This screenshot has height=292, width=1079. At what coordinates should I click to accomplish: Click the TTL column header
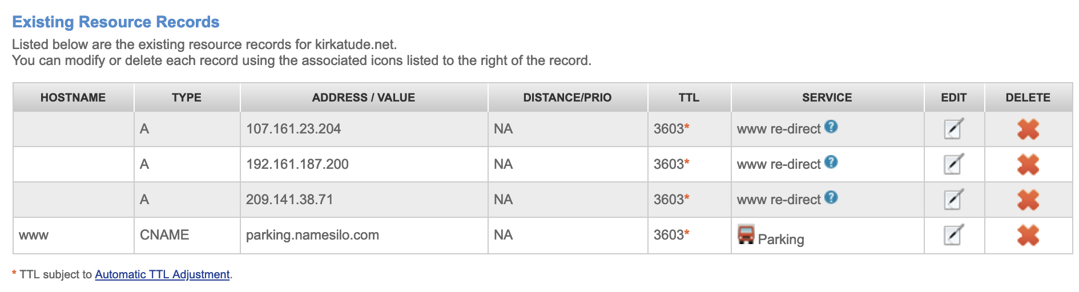[689, 98]
